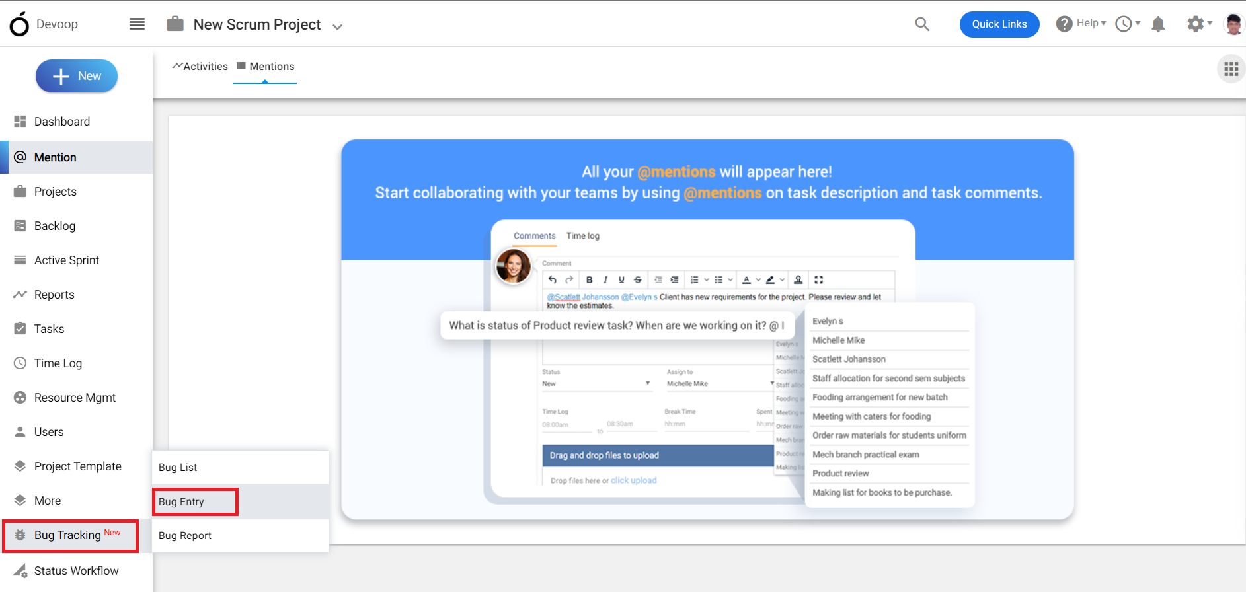This screenshot has height=592, width=1246.
Task: Click the Tasks checkbox icon in the sidebar
Action: coord(20,329)
